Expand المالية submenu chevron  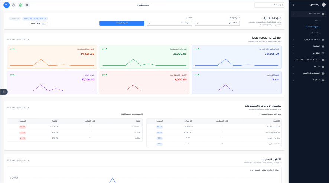(294, 46)
